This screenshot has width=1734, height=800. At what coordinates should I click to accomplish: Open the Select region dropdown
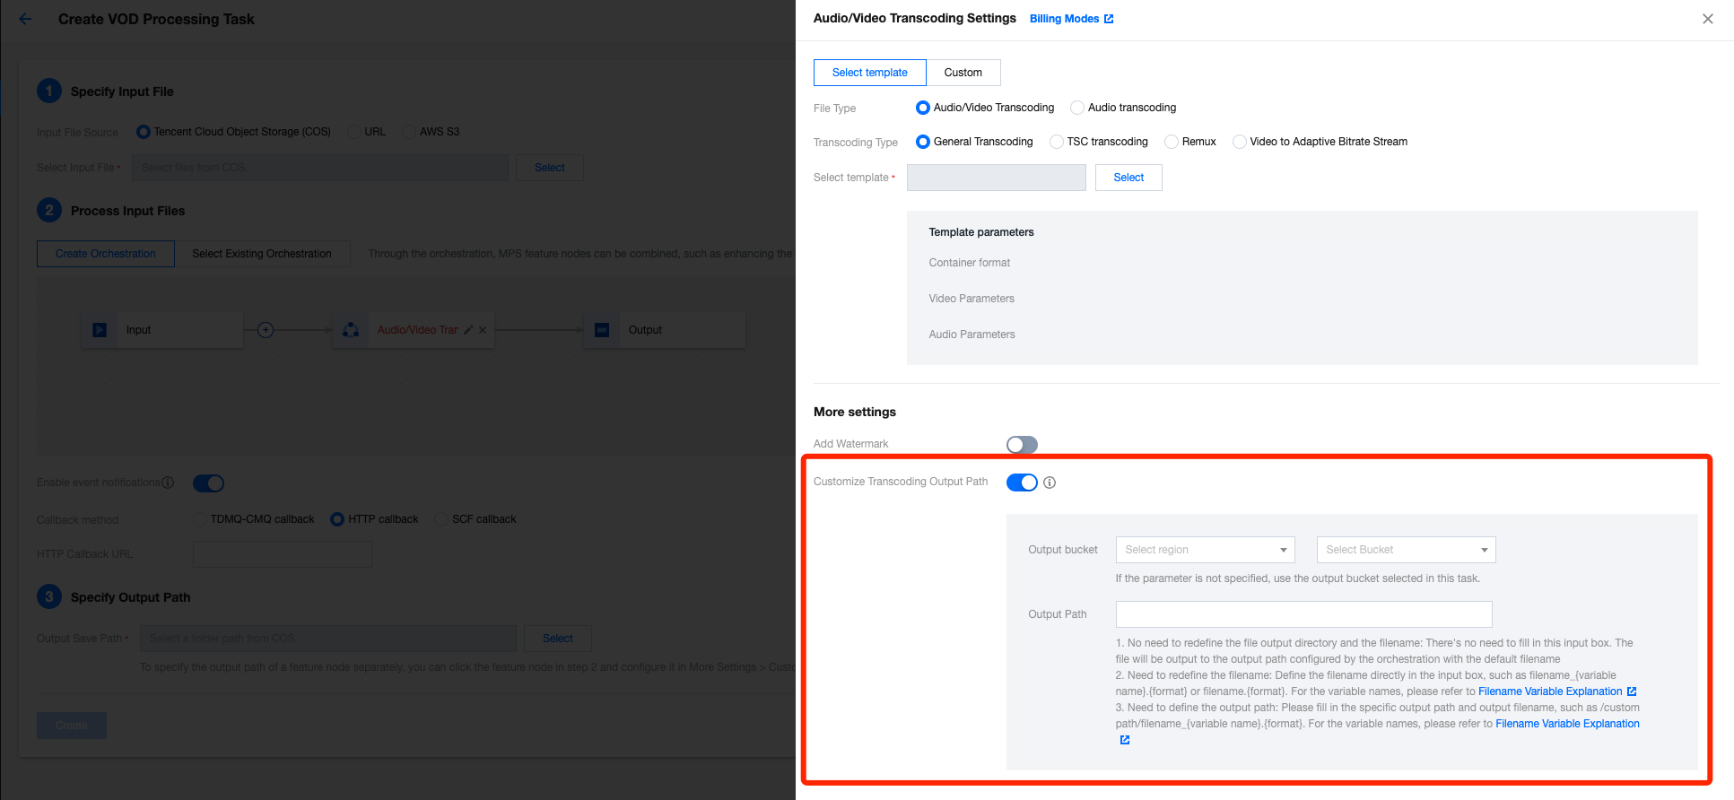point(1205,550)
